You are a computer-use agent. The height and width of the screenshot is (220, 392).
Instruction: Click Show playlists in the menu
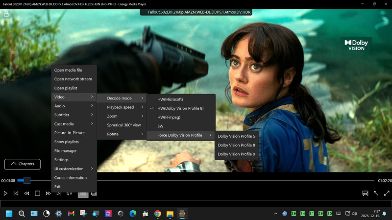(74, 142)
